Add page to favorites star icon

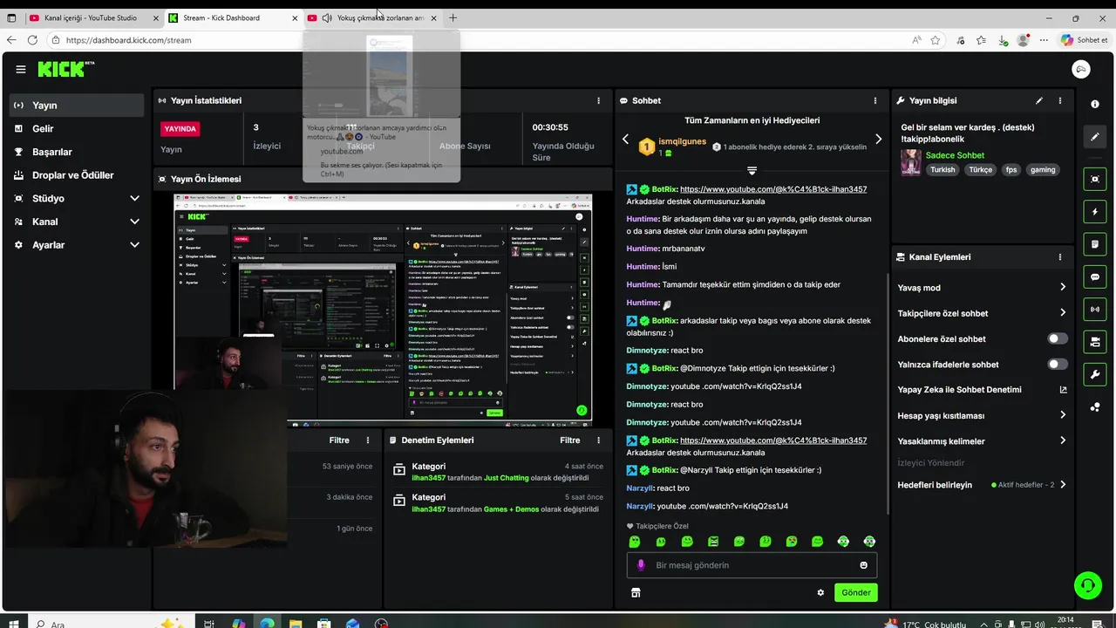[x=936, y=40]
